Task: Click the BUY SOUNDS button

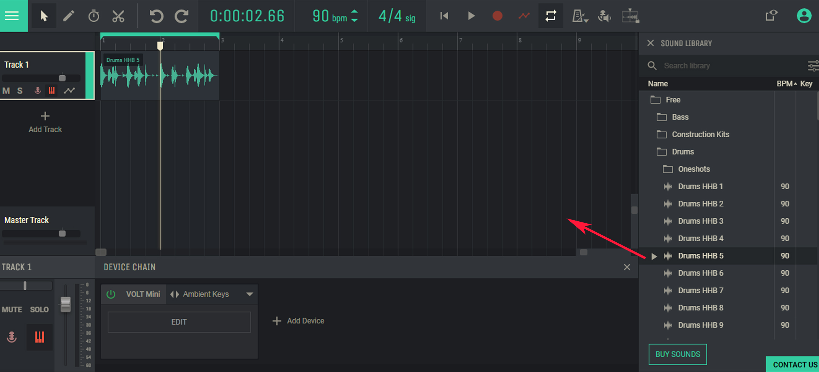Action: point(677,354)
